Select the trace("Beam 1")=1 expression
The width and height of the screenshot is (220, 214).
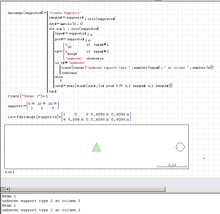point(28,96)
